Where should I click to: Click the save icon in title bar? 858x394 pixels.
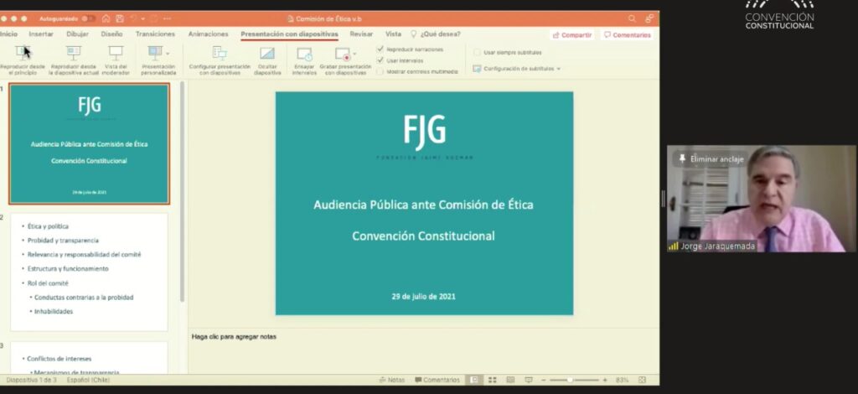point(120,18)
